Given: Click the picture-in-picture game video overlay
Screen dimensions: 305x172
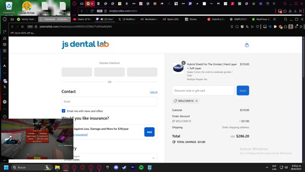Looking at the screenshot, I should (37, 139).
